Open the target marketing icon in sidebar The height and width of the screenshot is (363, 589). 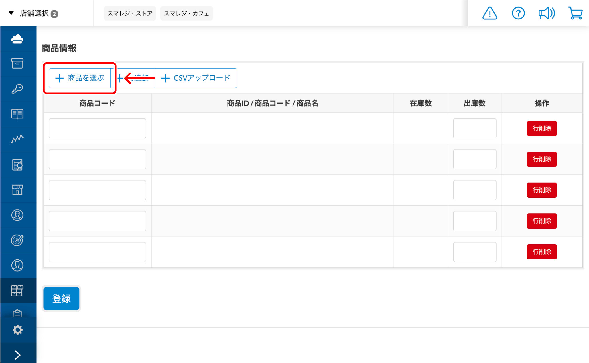pyautogui.click(x=17, y=240)
